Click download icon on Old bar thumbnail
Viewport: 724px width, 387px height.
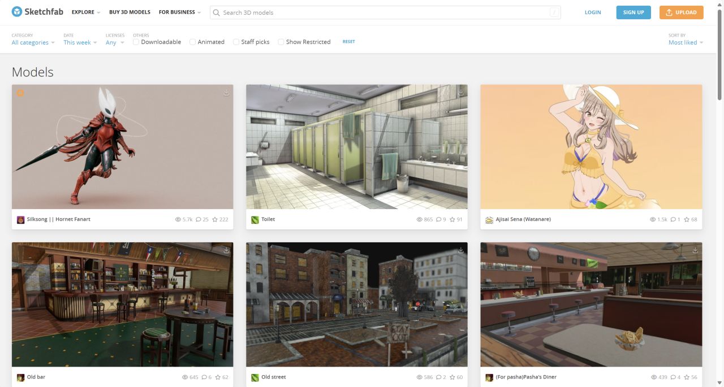(226, 250)
